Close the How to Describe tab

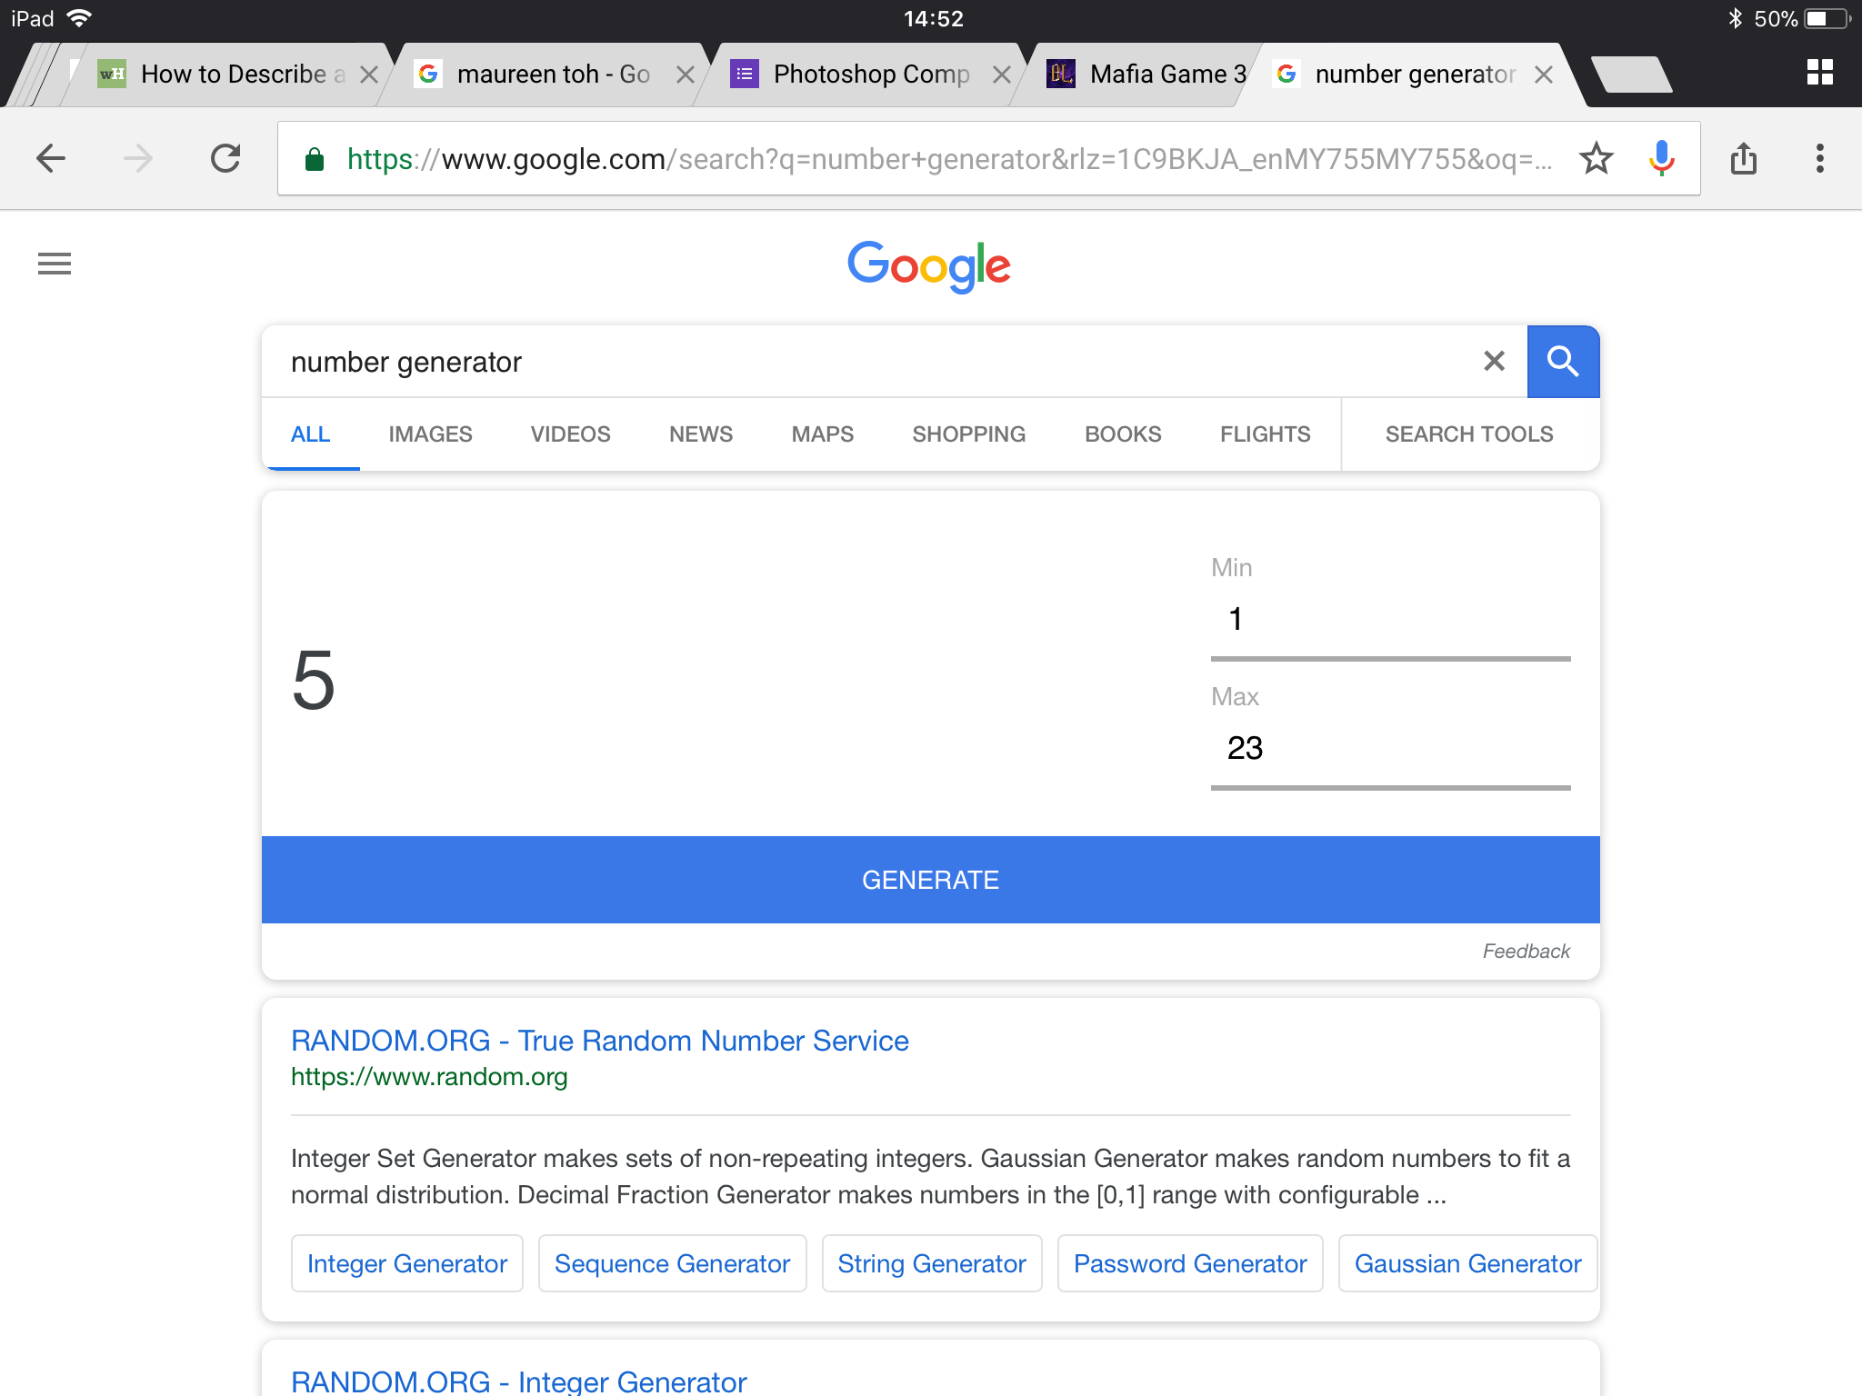tap(368, 75)
